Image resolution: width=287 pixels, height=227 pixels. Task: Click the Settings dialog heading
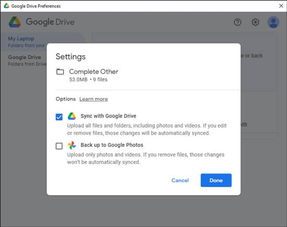70,57
